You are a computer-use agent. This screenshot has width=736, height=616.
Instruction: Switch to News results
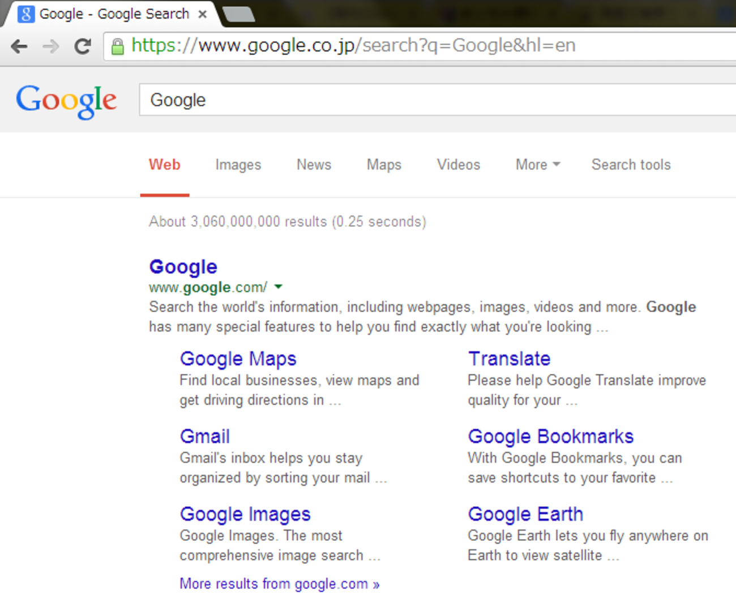tap(314, 165)
